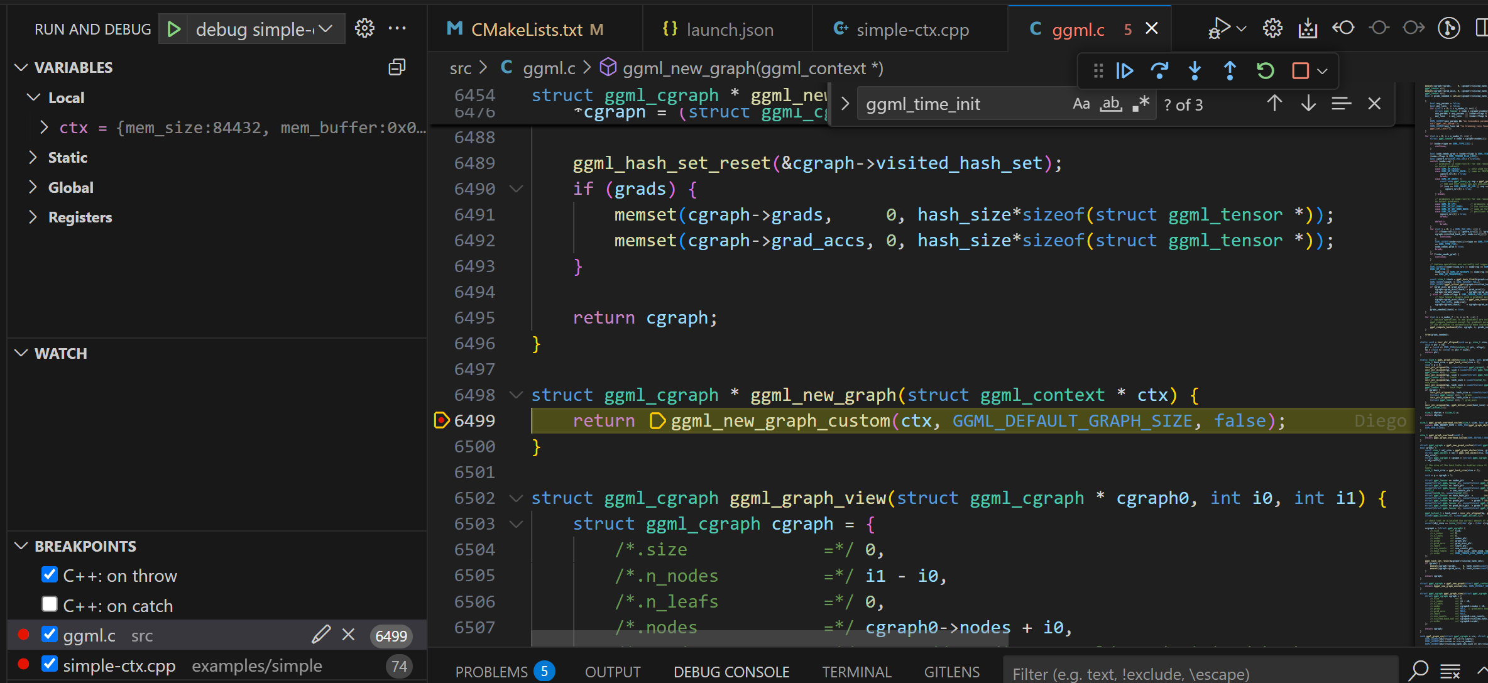The image size is (1488, 683).
Task: Restart the debug session
Action: click(1265, 71)
